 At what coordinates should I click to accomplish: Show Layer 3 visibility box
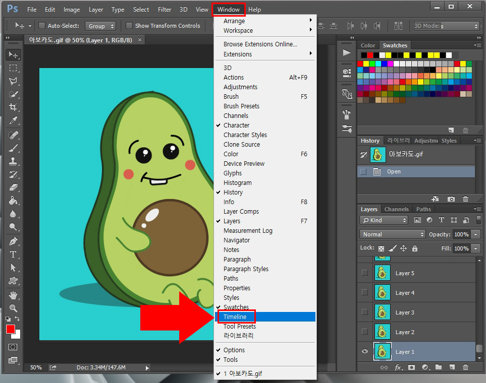[x=365, y=312]
